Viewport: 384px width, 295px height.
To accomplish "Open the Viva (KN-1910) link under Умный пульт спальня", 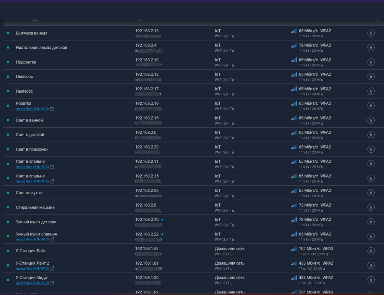I will [32, 239].
